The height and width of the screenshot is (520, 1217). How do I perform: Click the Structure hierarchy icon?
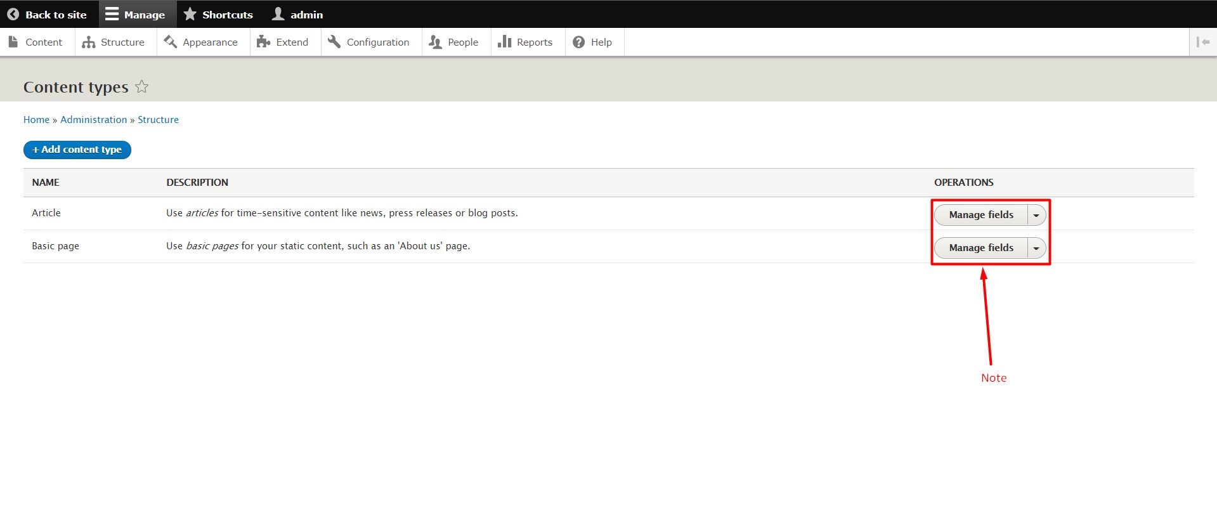click(89, 42)
